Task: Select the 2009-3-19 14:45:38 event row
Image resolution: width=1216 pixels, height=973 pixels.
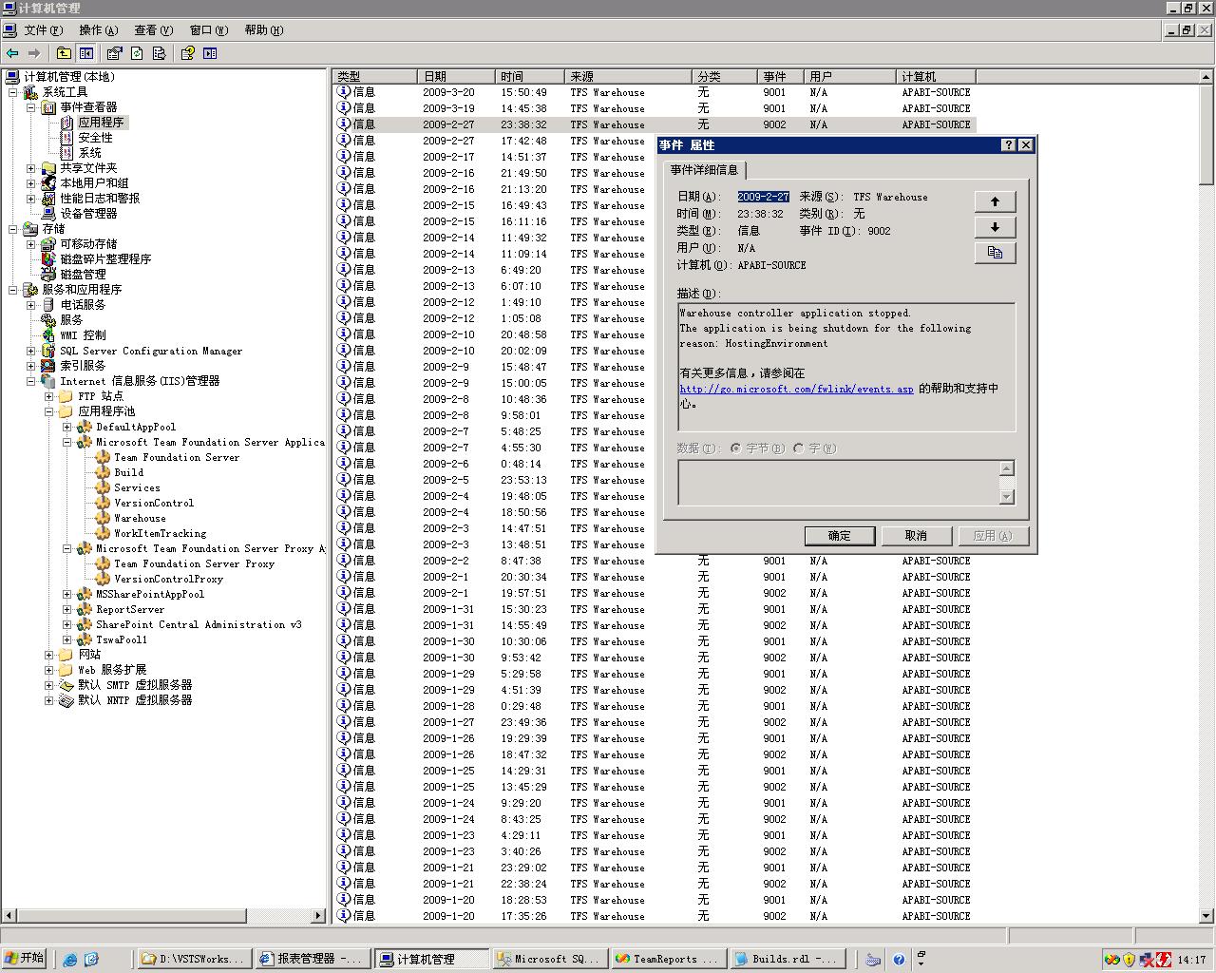Action: pos(655,108)
